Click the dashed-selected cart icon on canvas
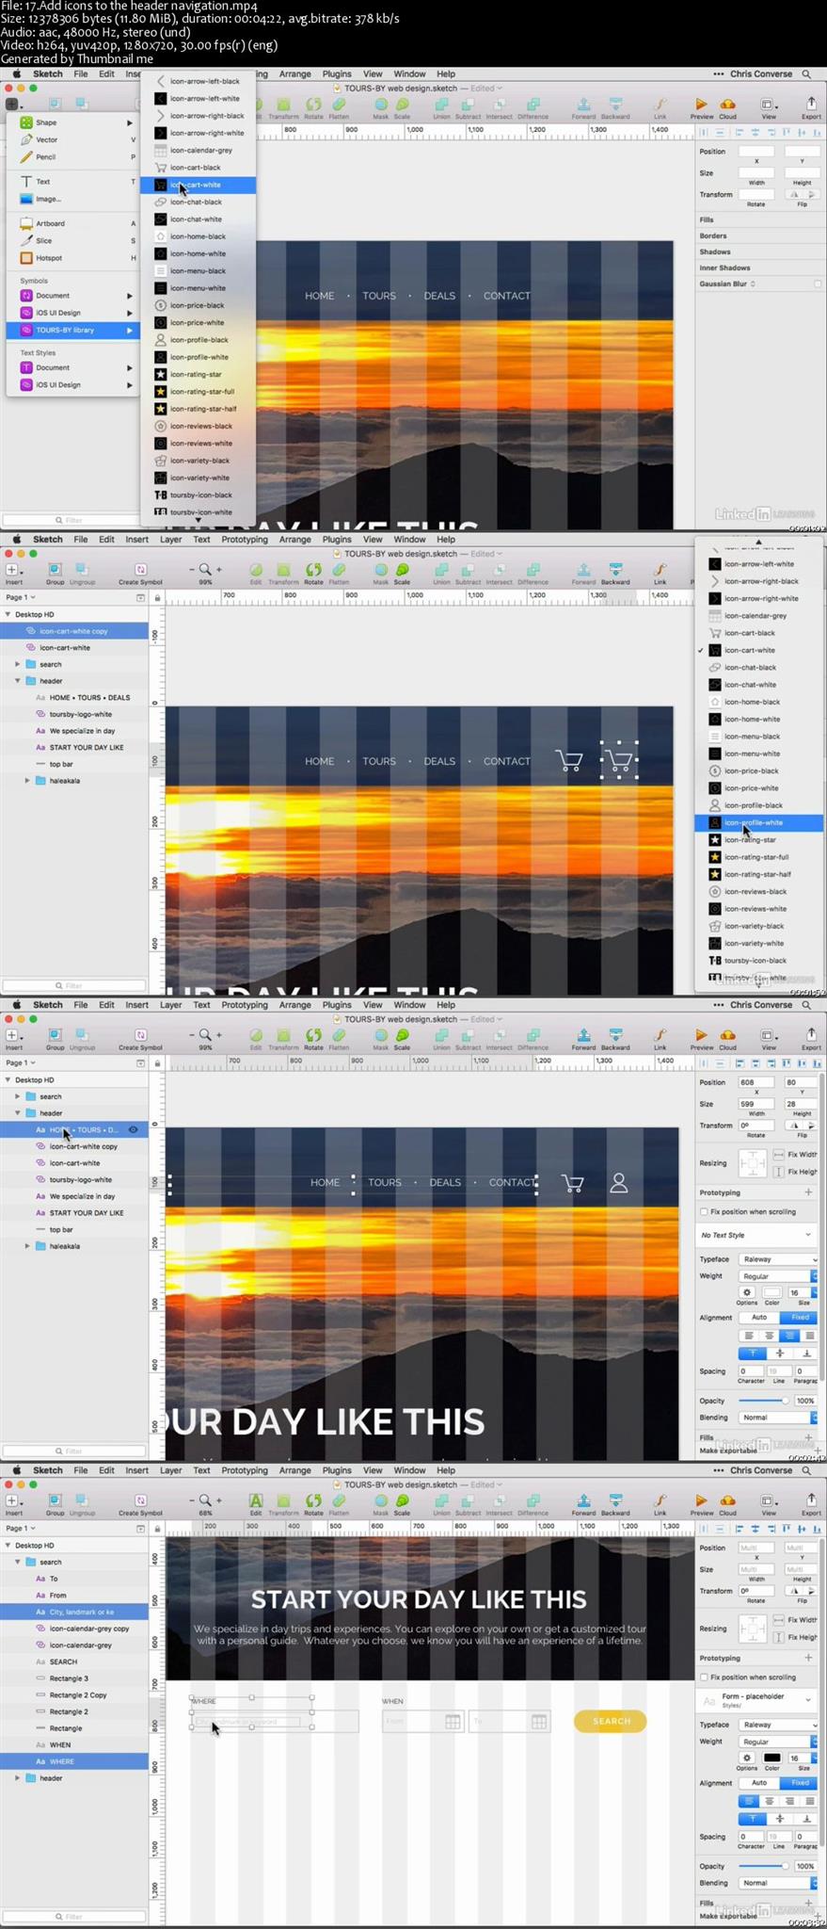This screenshot has width=827, height=1929. (619, 760)
